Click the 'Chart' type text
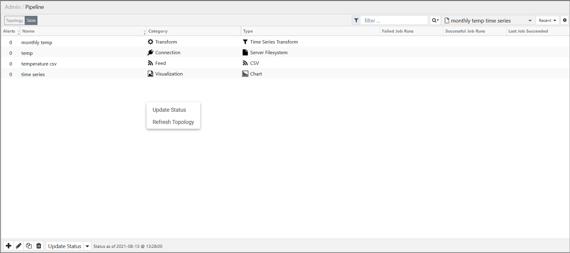The height and width of the screenshot is (253, 570). pyautogui.click(x=256, y=74)
